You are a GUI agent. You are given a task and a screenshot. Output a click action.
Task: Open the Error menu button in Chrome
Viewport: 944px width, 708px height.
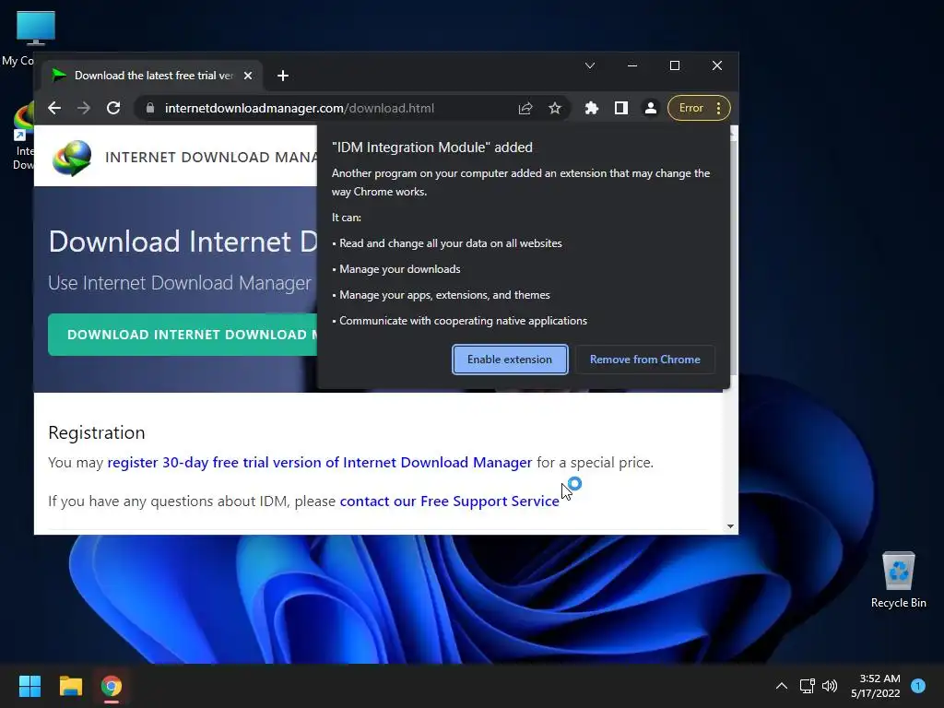click(x=699, y=108)
